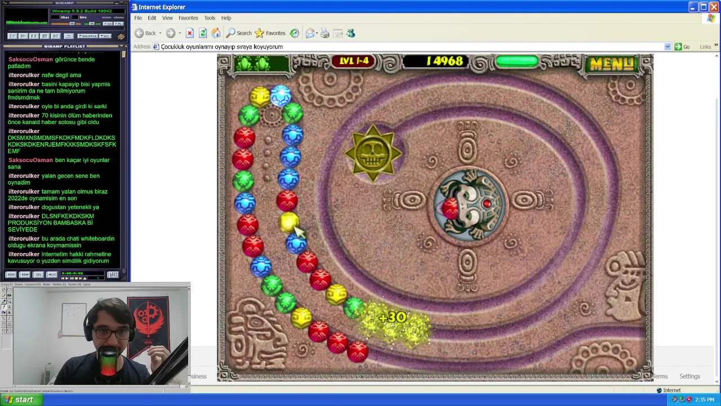Click playlist REM button

[25, 275]
